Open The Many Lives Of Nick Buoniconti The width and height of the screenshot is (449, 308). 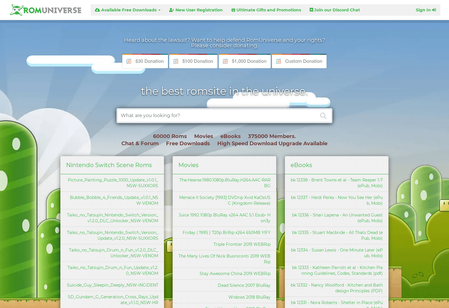click(x=224, y=259)
